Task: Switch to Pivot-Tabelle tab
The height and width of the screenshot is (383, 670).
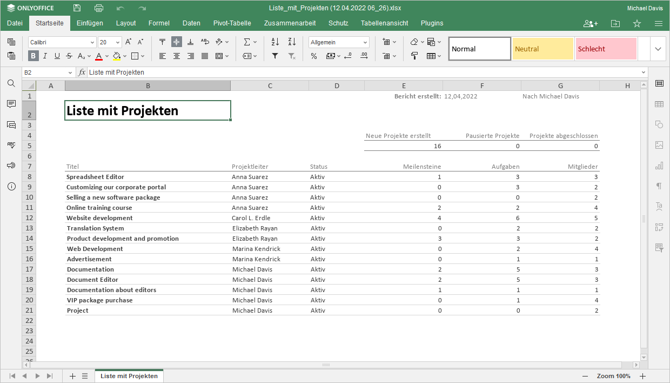Action: tap(232, 23)
